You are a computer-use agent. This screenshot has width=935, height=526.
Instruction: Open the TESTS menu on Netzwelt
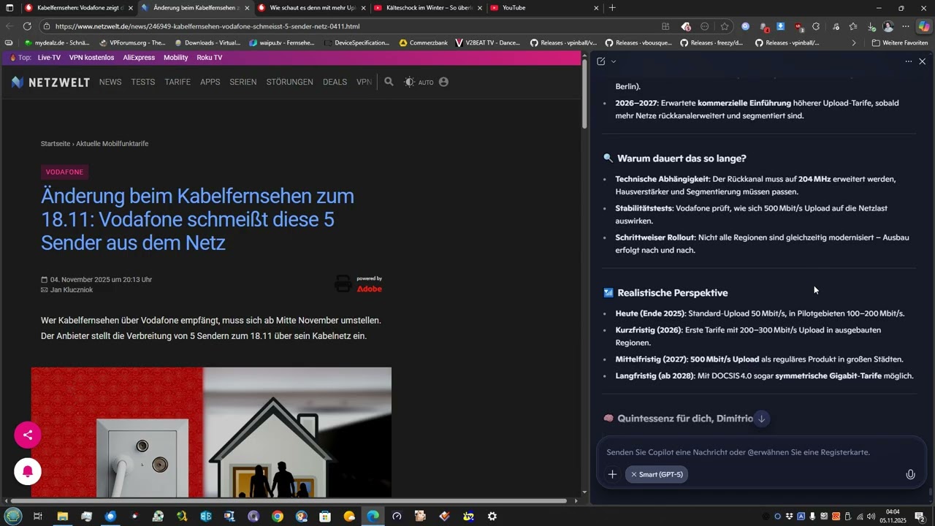click(143, 82)
